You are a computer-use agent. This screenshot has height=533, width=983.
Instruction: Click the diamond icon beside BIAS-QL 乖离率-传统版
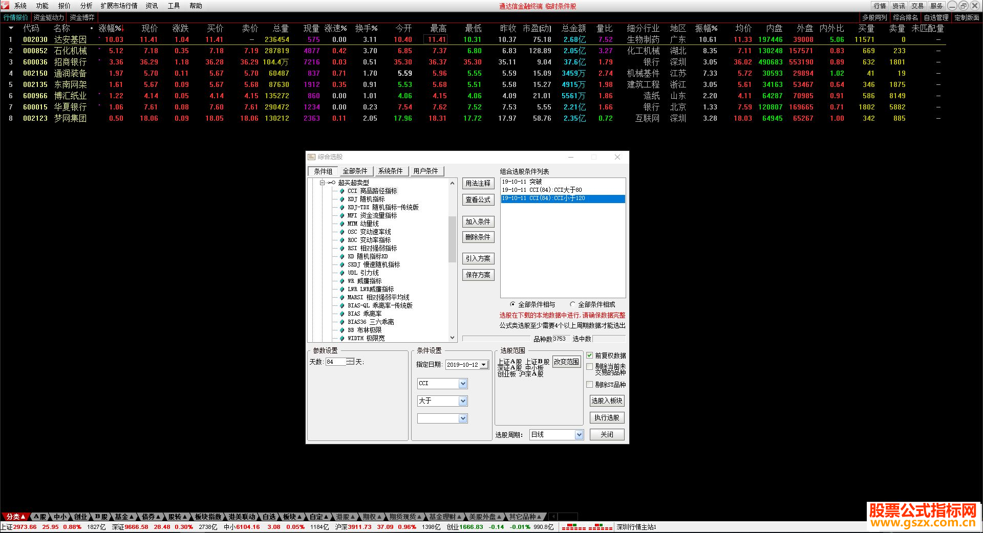342,306
